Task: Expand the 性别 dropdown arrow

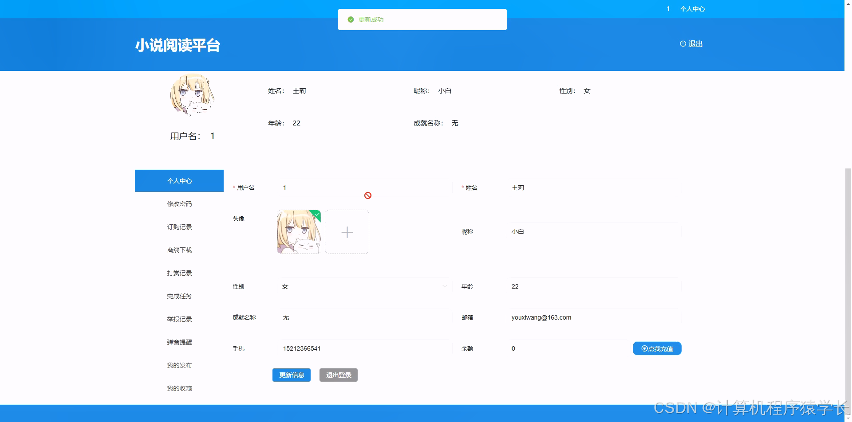Action: tap(445, 286)
